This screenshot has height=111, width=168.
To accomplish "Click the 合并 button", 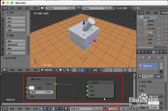I will coord(16,53).
